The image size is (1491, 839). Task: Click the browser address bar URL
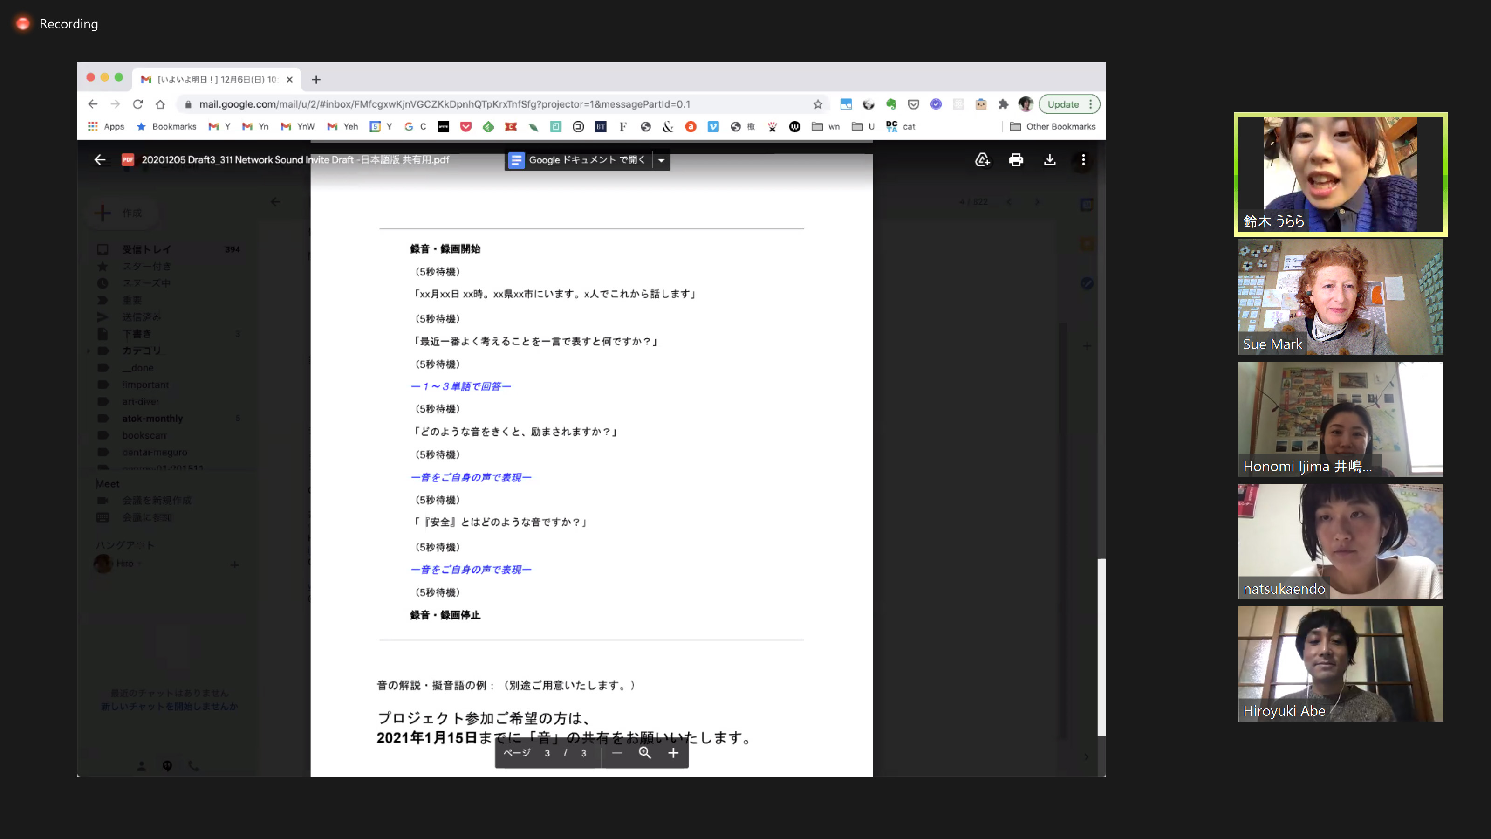(x=445, y=104)
